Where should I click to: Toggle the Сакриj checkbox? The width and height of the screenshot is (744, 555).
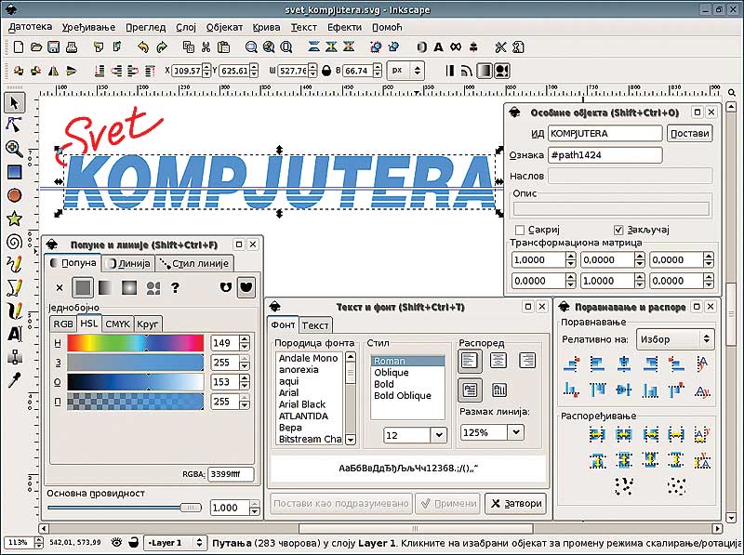(x=520, y=230)
